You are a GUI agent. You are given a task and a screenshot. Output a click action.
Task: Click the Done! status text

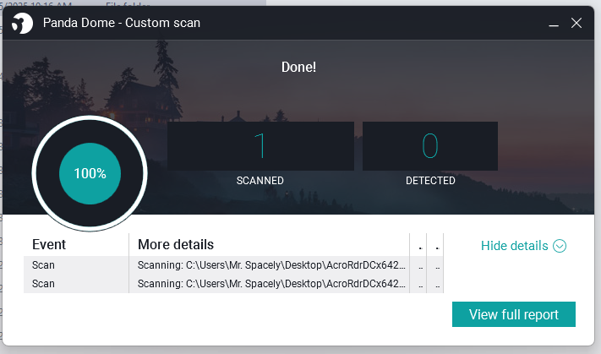pyautogui.click(x=298, y=67)
